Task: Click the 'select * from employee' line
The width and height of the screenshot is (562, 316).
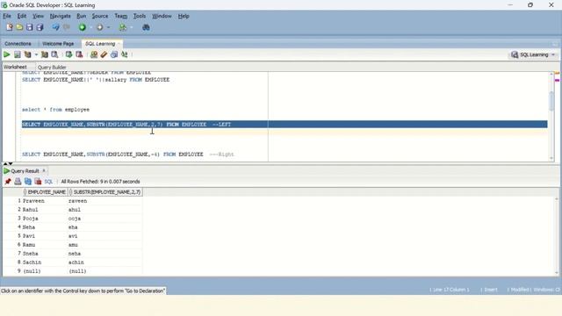Action: tap(55, 110)
